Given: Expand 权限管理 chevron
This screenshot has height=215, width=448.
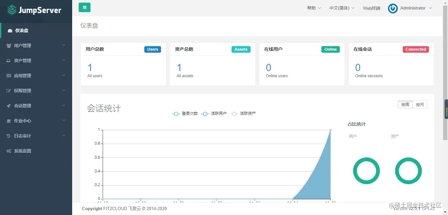Looking at the screenshot, I should [64, 90].
